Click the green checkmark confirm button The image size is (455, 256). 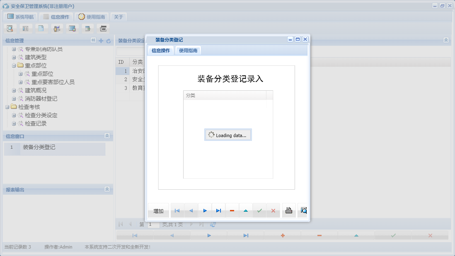click(259, 210)
